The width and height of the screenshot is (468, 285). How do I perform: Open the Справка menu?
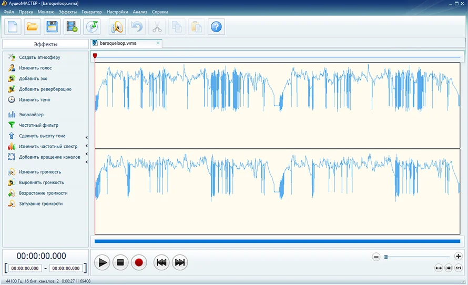160,12
